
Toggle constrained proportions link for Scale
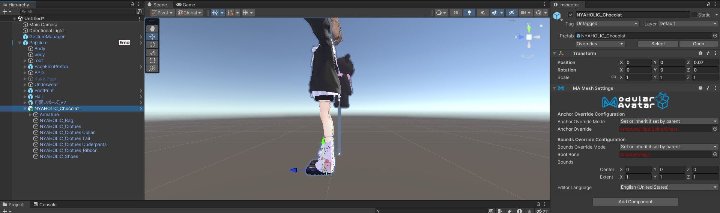[614, 77]
